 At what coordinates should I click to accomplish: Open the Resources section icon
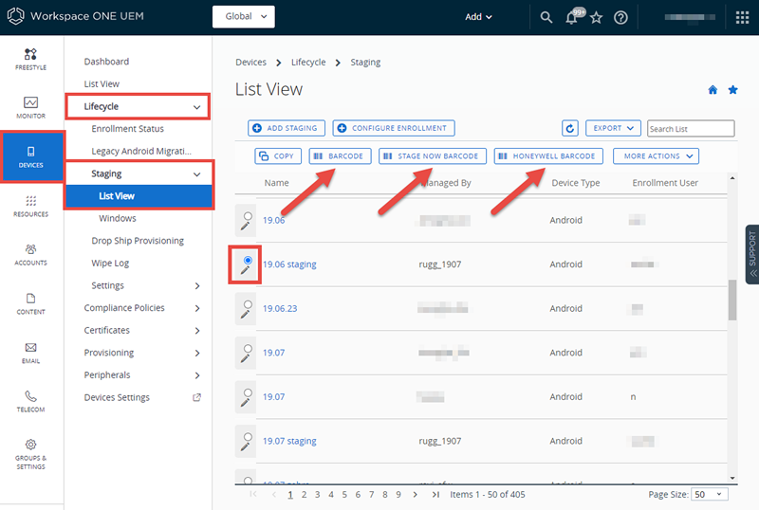click(x=30, y=200)
